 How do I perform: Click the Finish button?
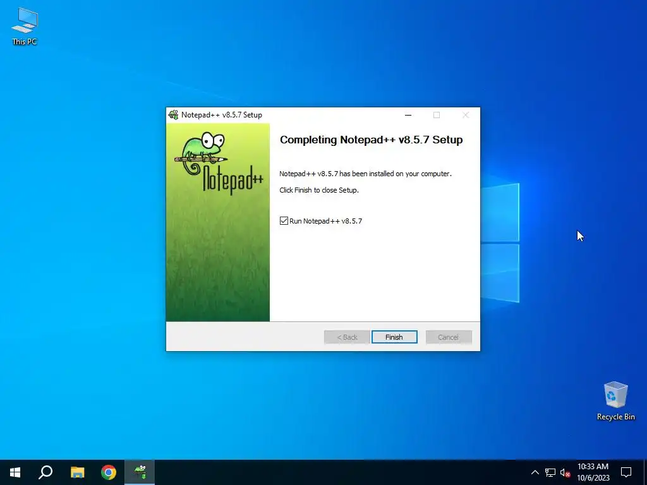tap(394, 337)
